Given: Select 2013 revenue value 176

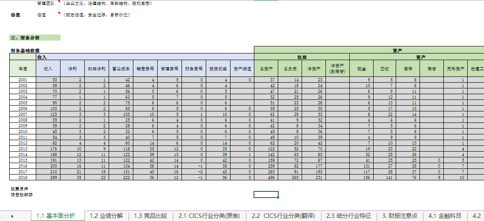Looking at the screenshot, I should [x=48, y=149].
